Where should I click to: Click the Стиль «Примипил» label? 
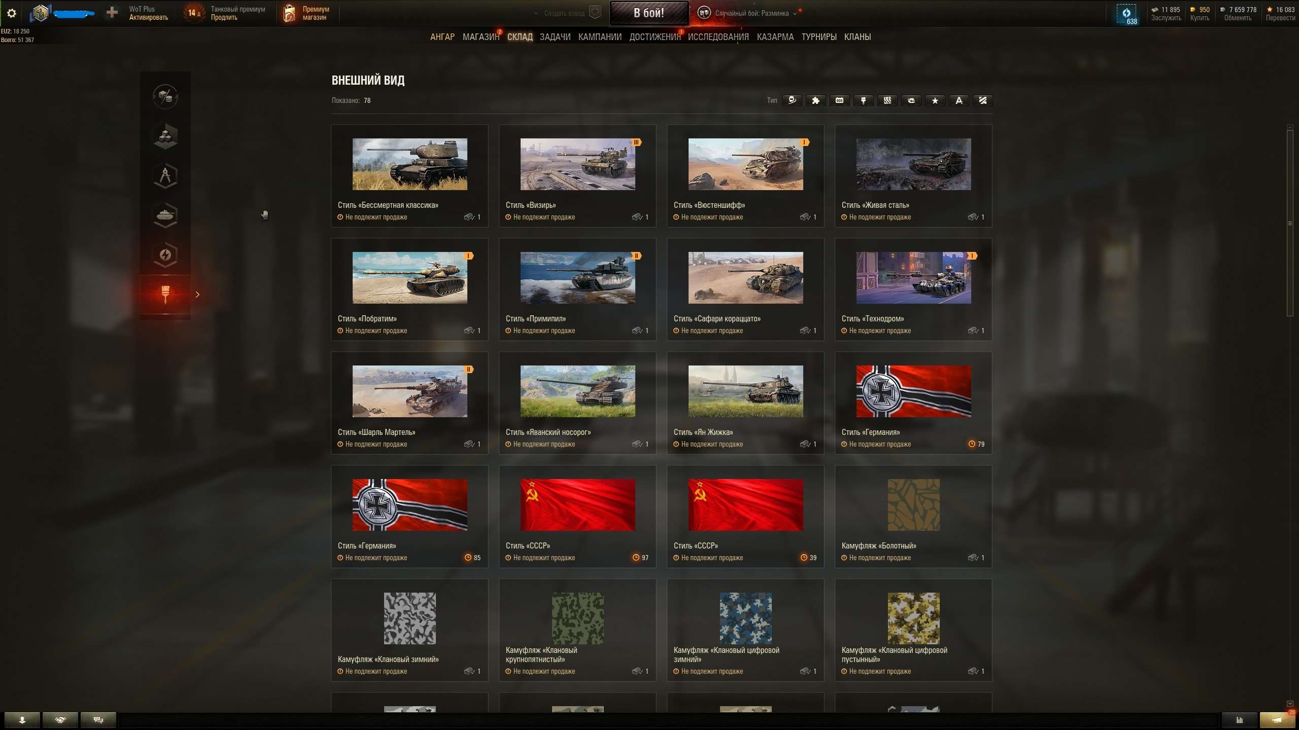click(535, 319)
